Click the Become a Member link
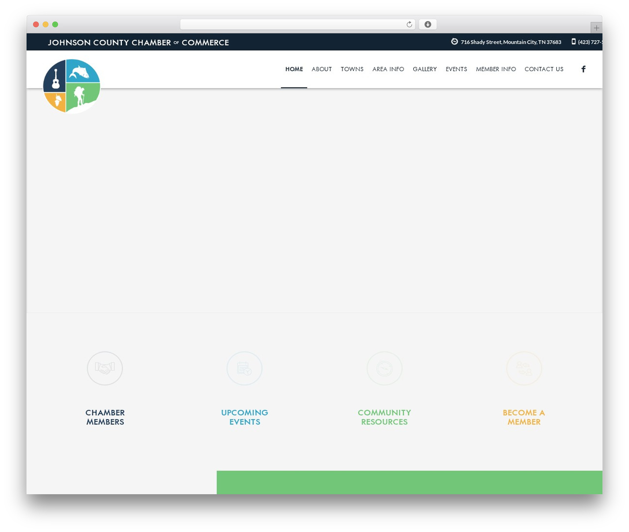 pos(524,417)
